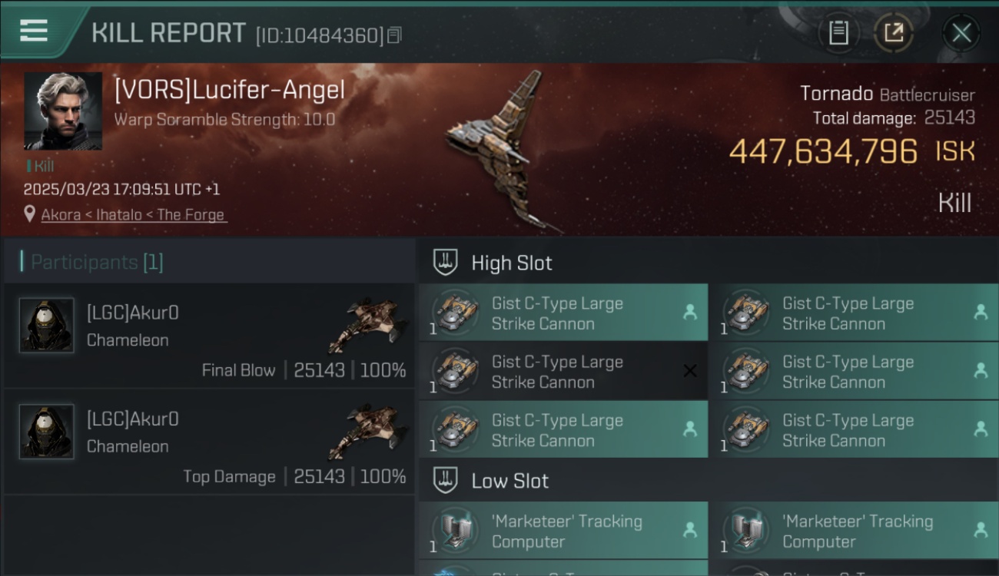Open the Final Blow Akur0 portrait
999x576 pixels.
tap(47, 326)
